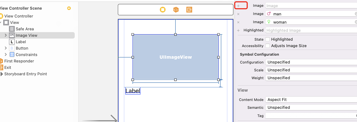Select the View row in outline
357x122 pixels.
[15, 22]
